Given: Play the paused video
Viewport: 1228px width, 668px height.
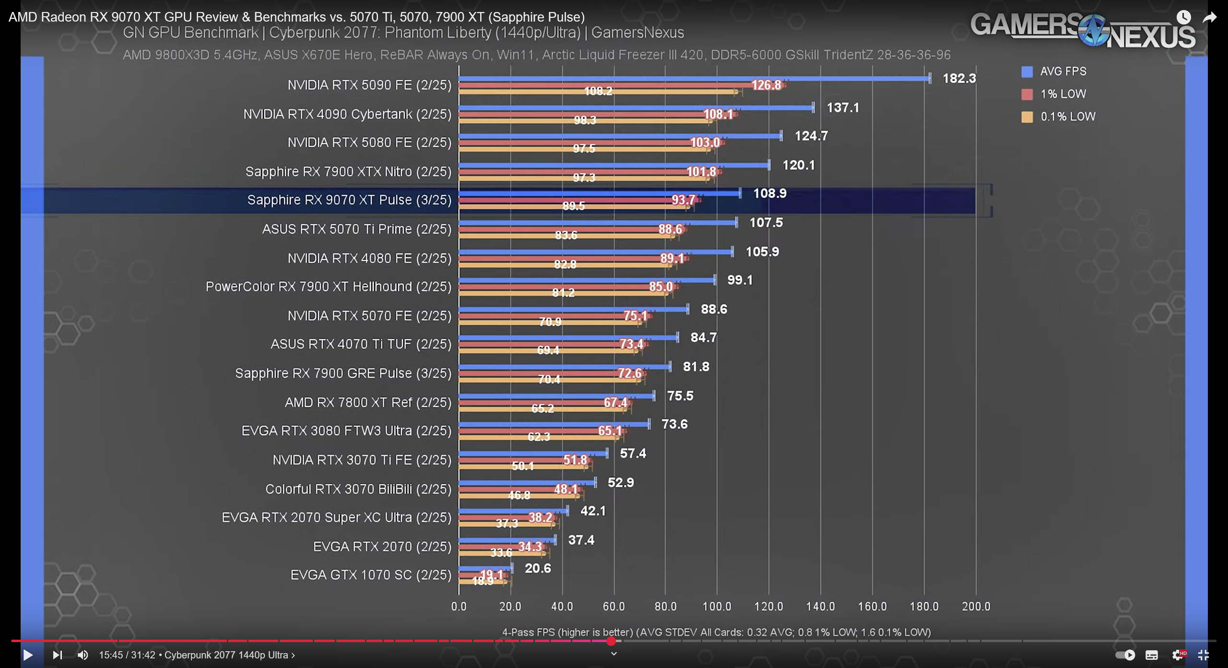Looking at the screenshot, I should point(28,655).
